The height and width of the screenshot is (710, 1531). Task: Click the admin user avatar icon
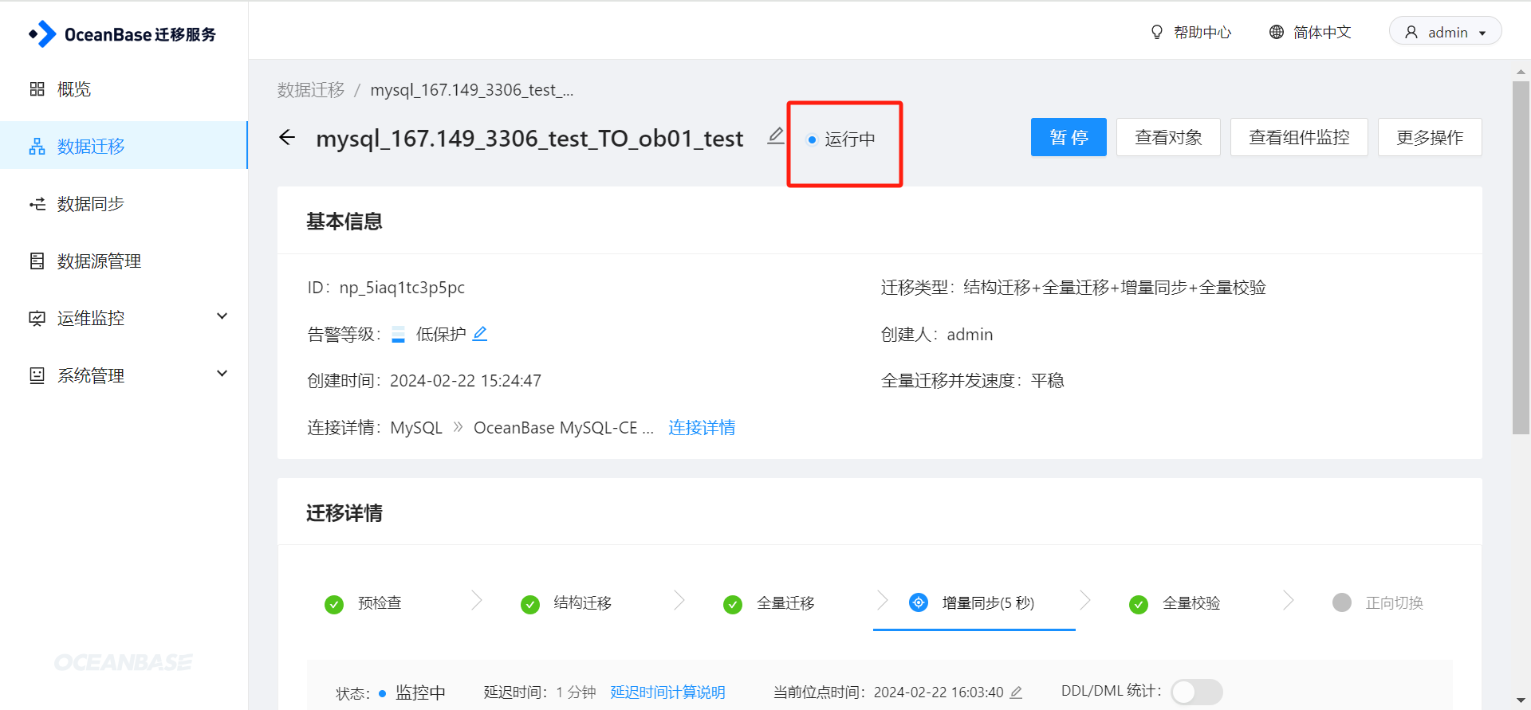coord(1411,32)
